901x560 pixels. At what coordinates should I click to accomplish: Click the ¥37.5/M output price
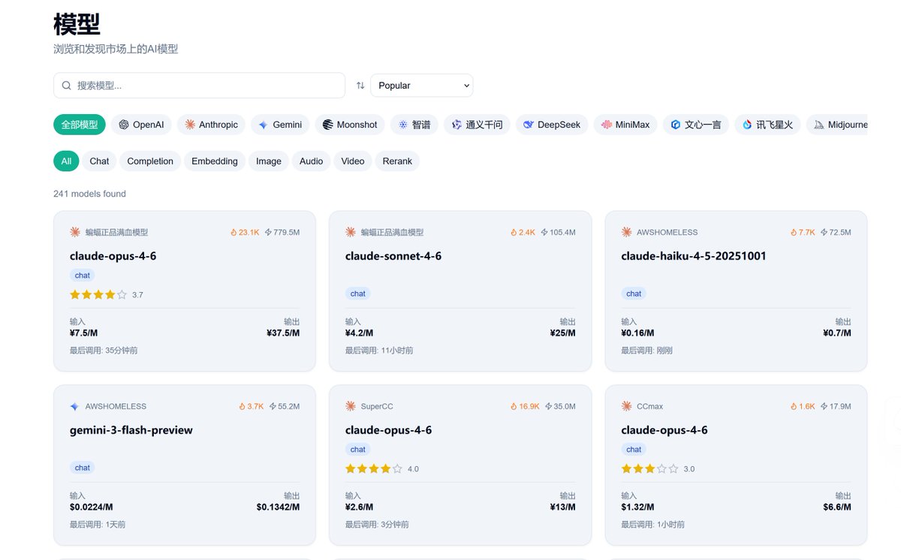coord(283,333)
